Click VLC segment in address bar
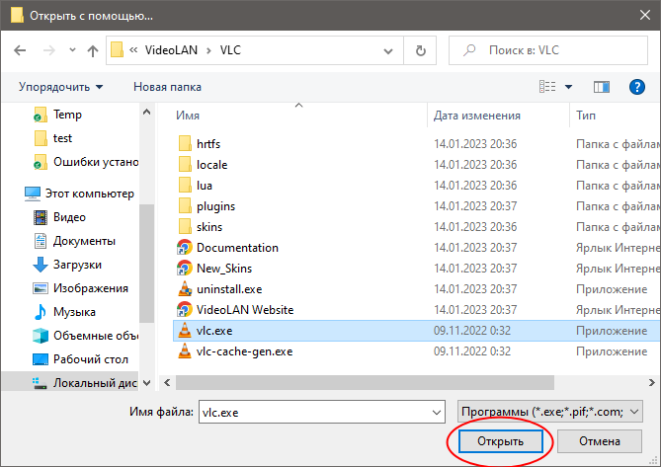Image resolution: width=661 pixels, height=467 pixels. [x=230, y=50]
